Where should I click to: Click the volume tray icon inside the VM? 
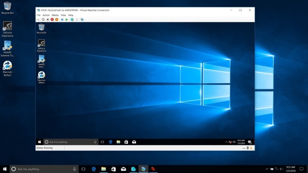click(234, 142)
